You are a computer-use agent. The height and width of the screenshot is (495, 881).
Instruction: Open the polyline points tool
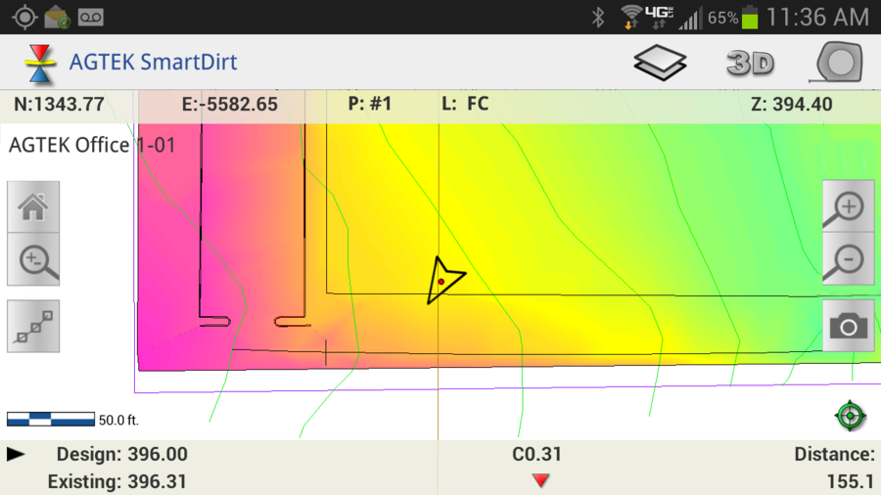click(33, 326)
